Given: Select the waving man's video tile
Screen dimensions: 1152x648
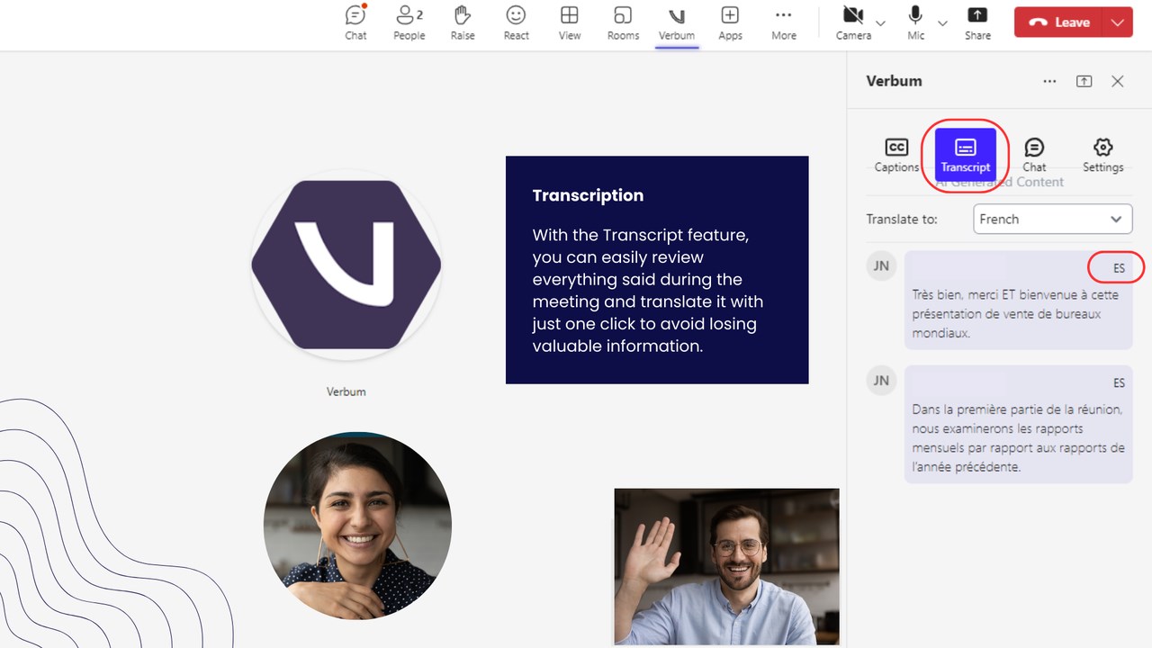Looking at the screenshot, I should [x=726, y=567].
